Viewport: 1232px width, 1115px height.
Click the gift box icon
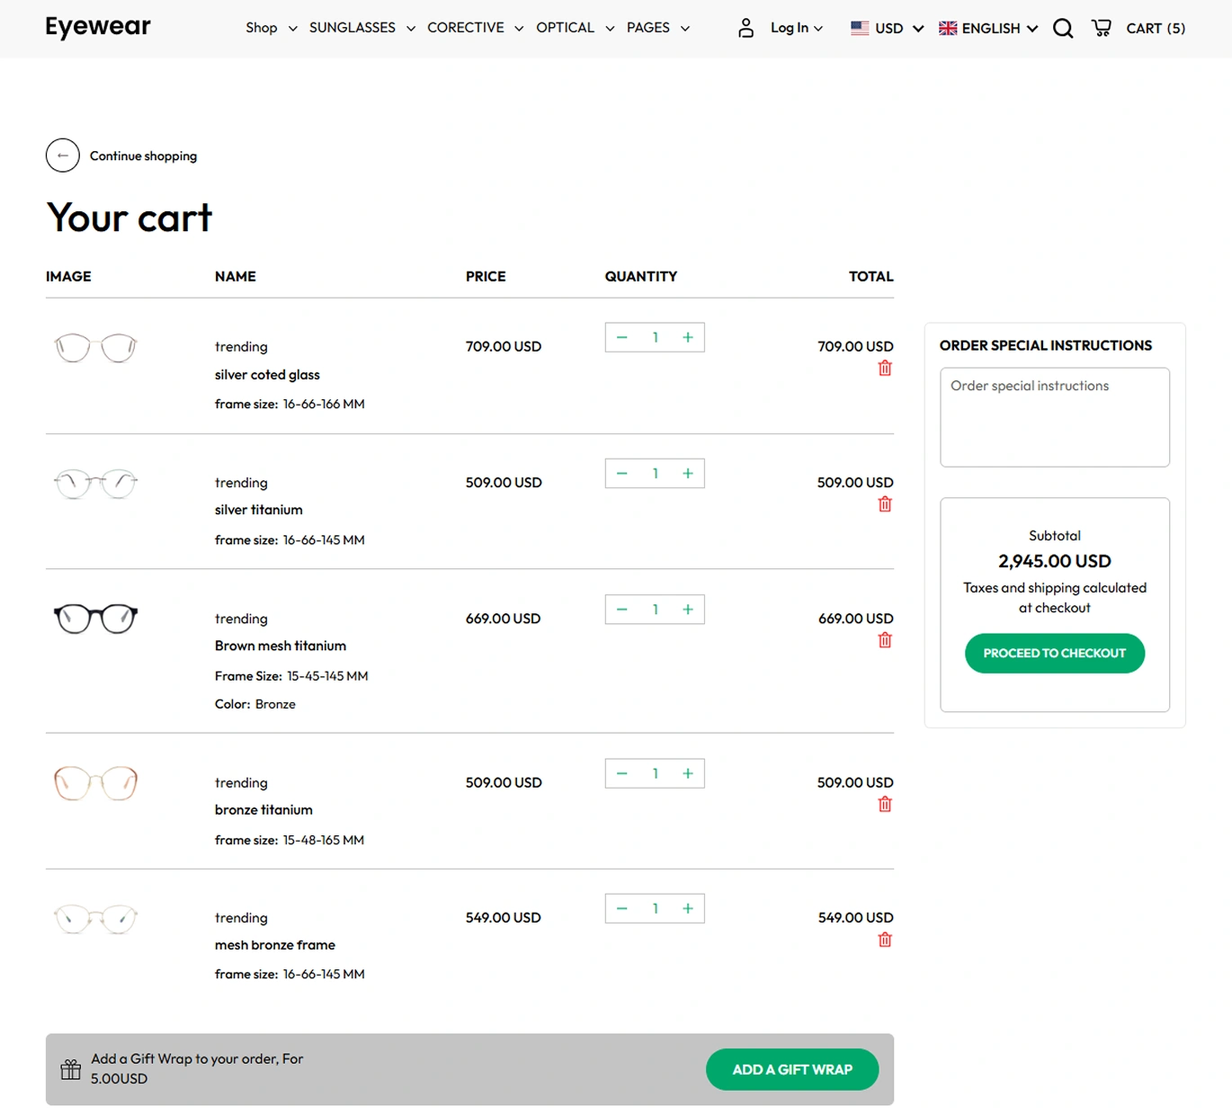coord(71,1069)
